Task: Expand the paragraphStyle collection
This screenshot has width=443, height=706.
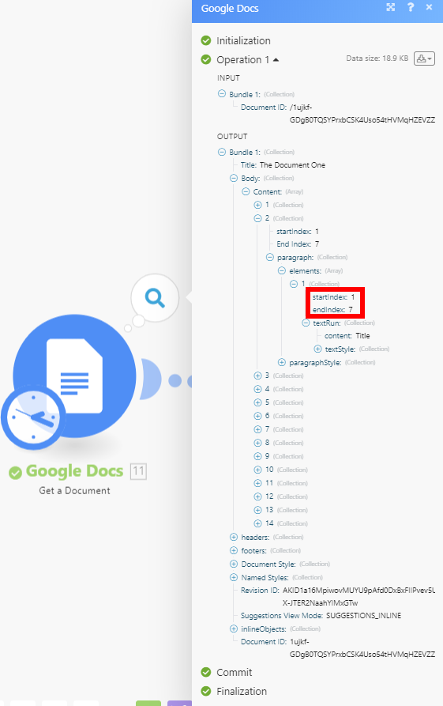Action: click(x=282, y=362)
